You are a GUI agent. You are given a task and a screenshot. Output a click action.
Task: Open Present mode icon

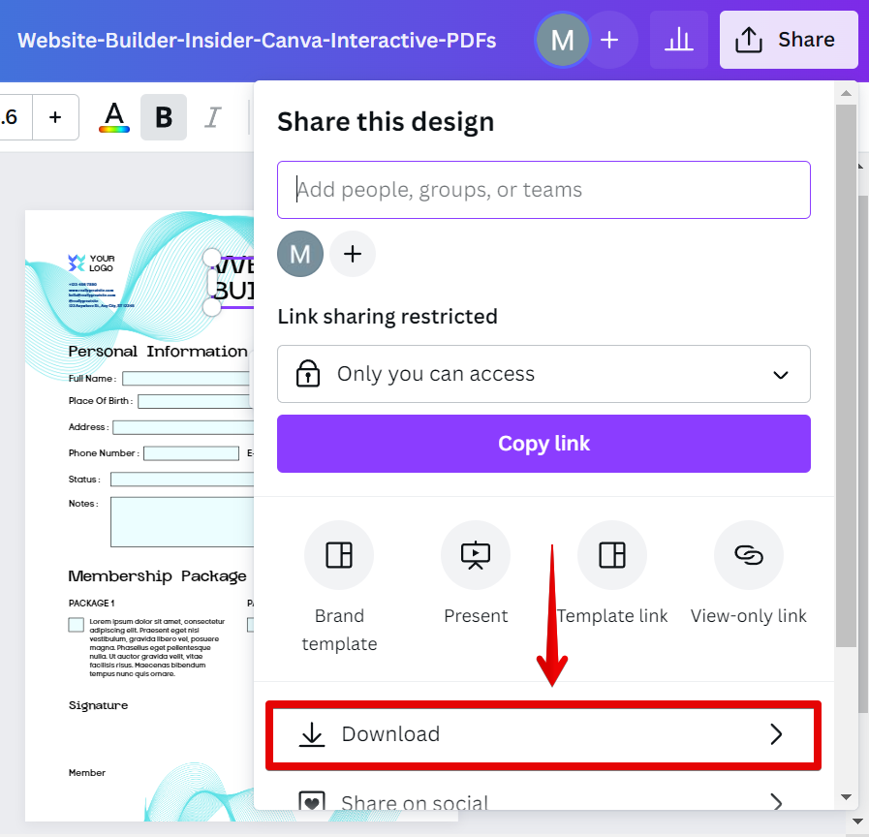pyautogui.click(x=476, y=555)
